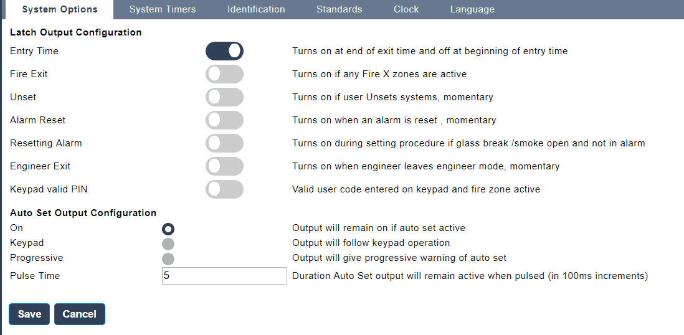The width and height of the screenshot is (684, 335).
Task: Switch to the System Timers tab
Action: (x=163, y=9)
